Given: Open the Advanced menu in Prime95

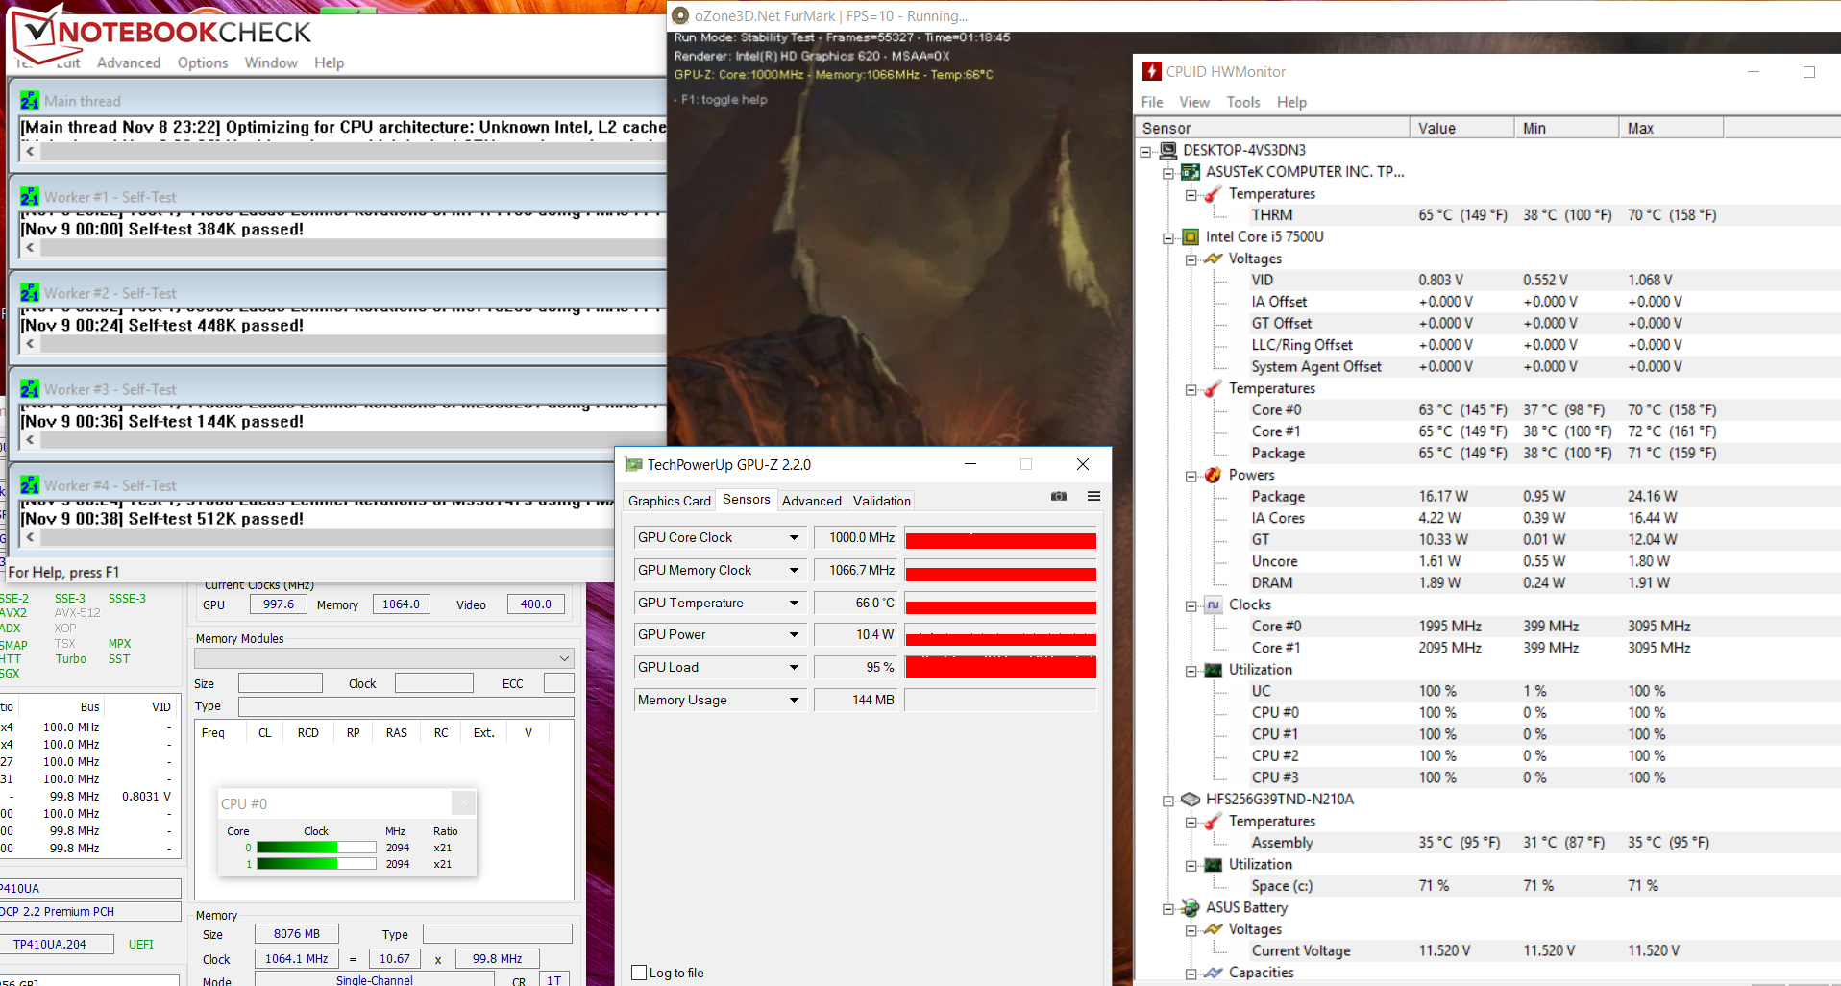Looking at the screenshot, I should (129, 62).
